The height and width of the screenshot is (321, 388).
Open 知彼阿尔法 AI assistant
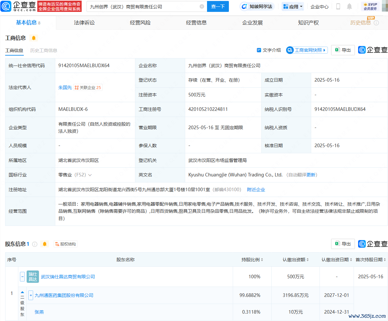(257, 6)
